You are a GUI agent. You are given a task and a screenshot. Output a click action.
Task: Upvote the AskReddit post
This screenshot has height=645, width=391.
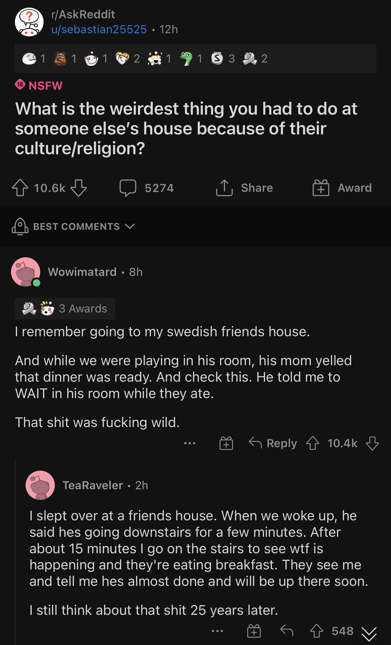[20, 188]
